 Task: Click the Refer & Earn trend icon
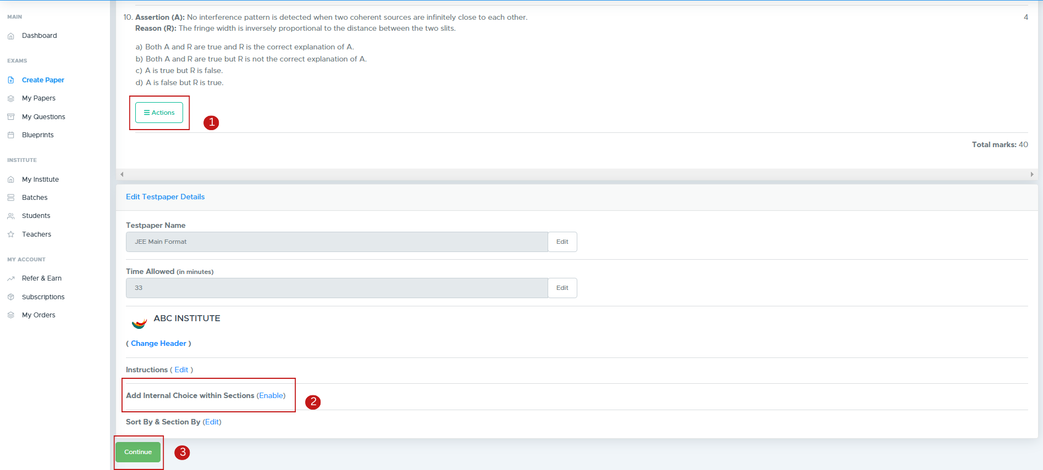[x=10, y=279]
